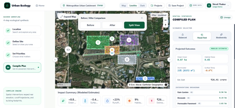Click the Surface Temp -0.4°C card
Screen dimensions: 235x108
point(215,69)
